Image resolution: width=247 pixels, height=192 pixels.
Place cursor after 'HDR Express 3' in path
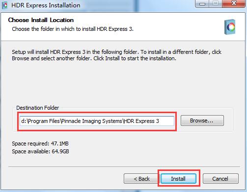tap(160, 121)
